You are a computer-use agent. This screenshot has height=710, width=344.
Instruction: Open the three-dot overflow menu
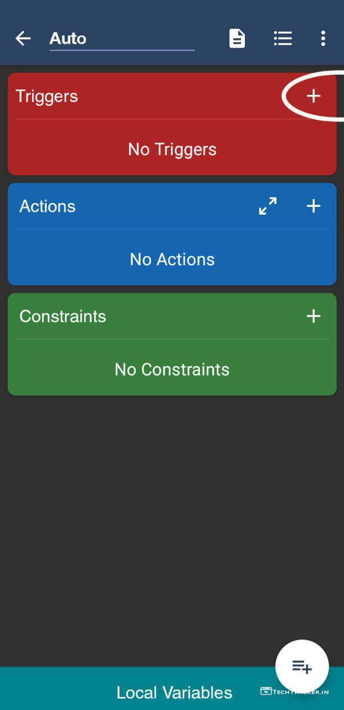click(323, 38)
